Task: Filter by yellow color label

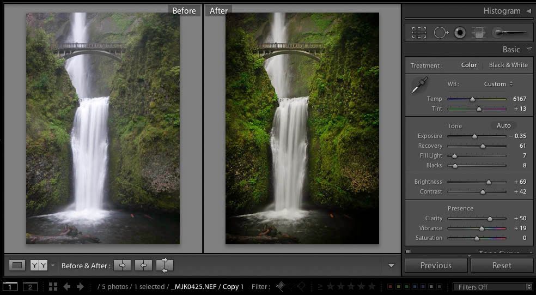Action: (x=399, y=287)
